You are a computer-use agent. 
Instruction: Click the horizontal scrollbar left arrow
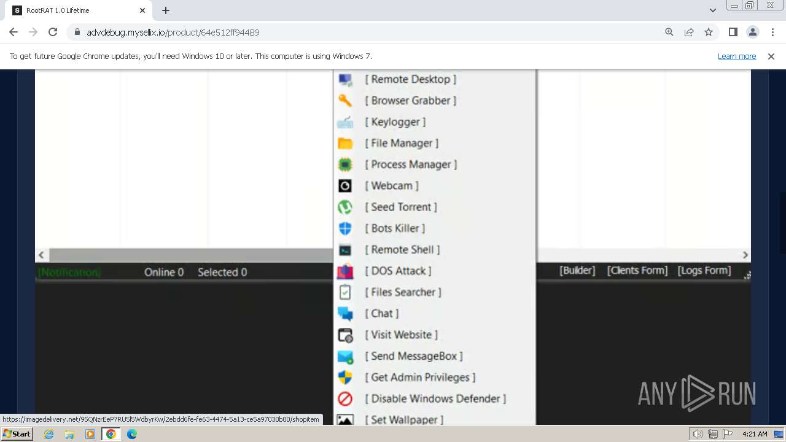[41, 255]
